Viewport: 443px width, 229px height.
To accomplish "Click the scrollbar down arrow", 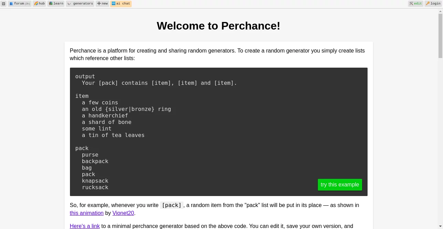I will coord(440,226).
